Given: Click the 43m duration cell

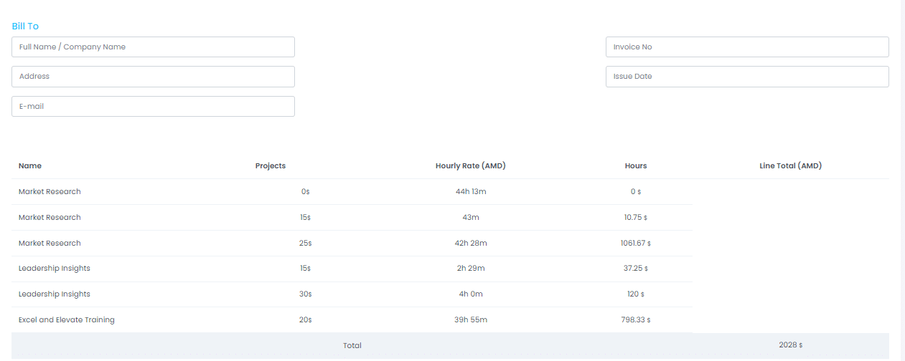Looking at the screenshot, I should point(471,217).
